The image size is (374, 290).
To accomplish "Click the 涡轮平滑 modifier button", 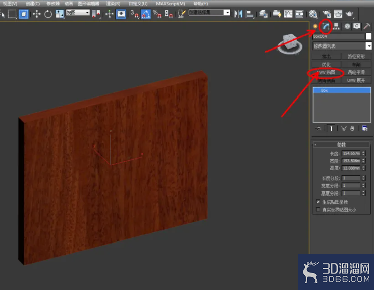I will coord(356,72).
